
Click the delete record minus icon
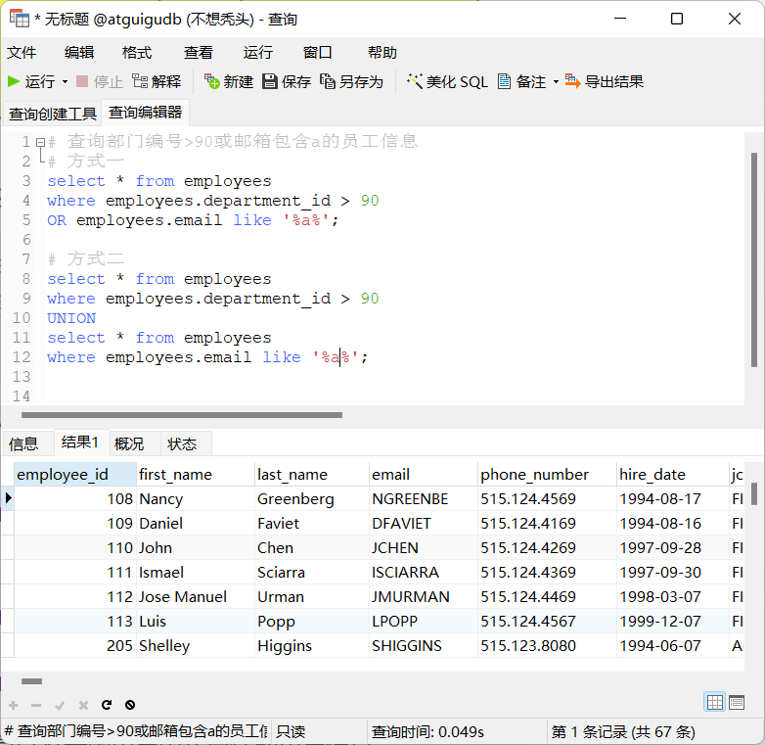coord(36,705)
